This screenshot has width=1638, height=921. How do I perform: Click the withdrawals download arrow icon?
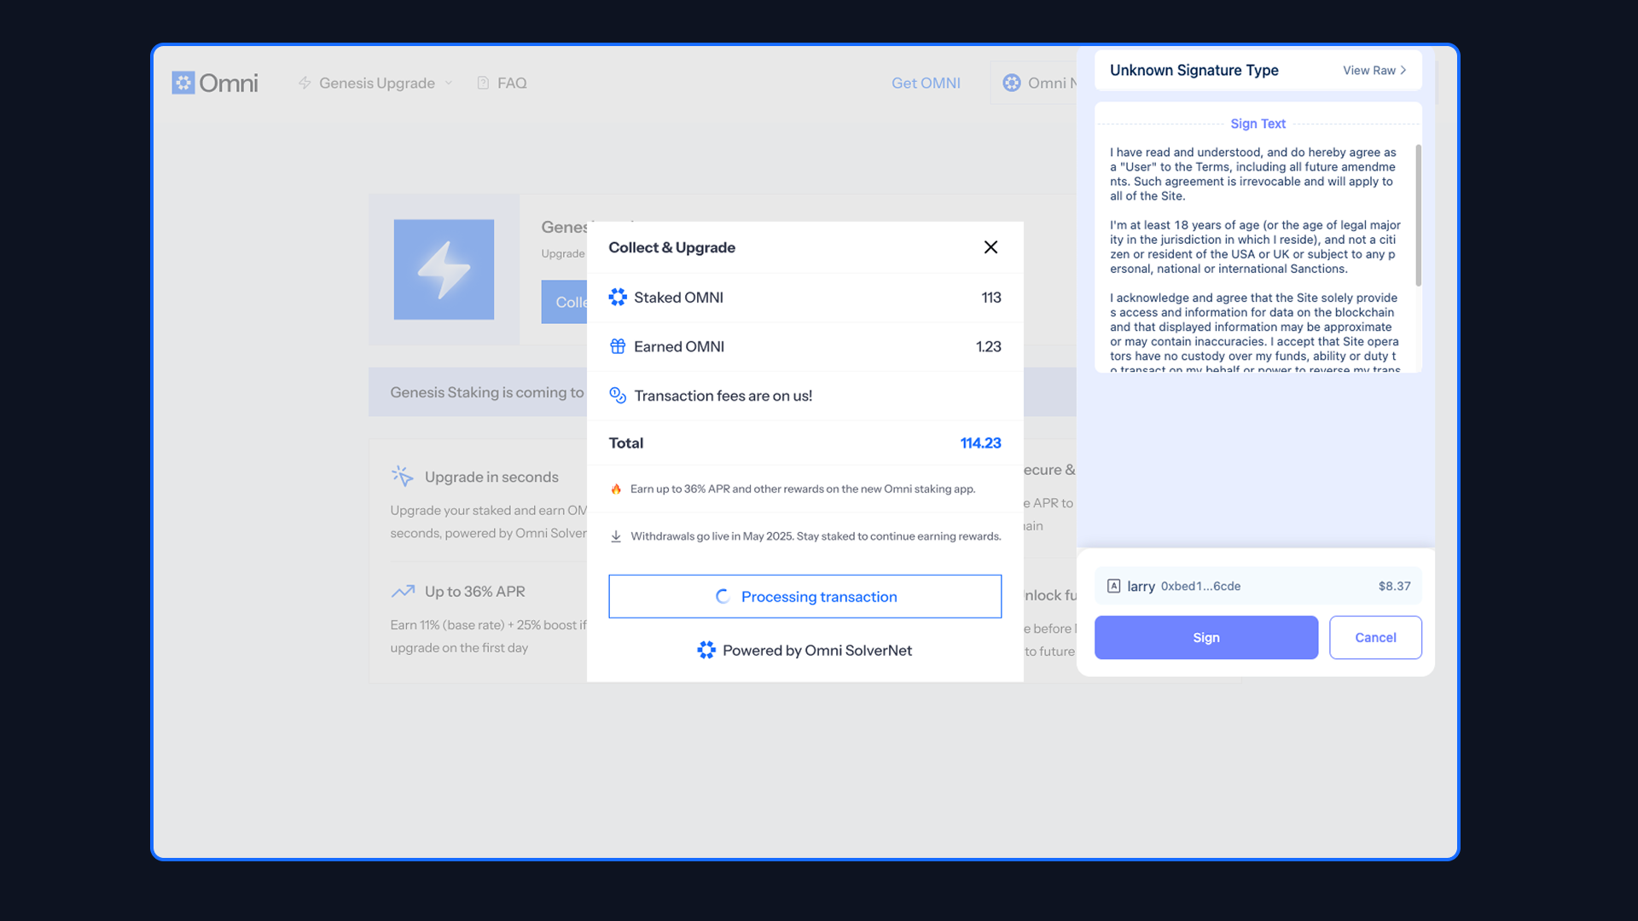coord(616,536)
